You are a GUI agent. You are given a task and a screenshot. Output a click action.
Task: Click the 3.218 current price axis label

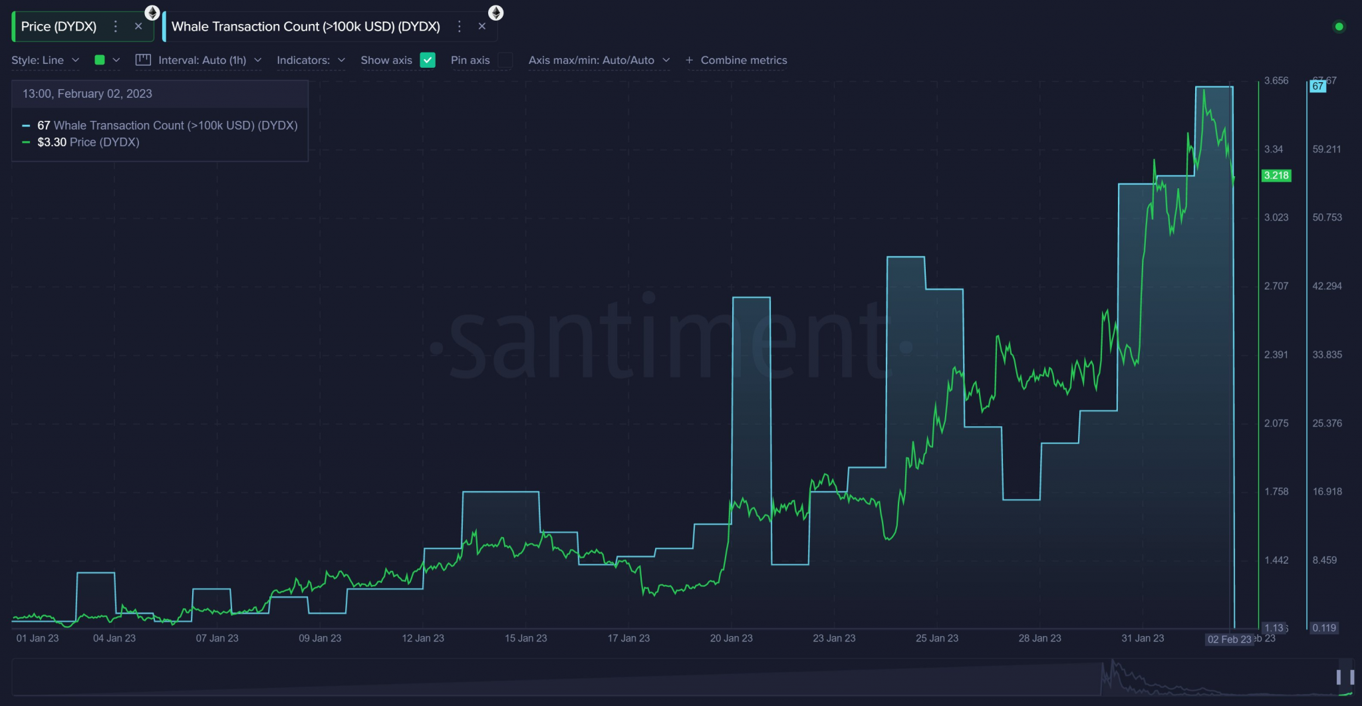coord(1276,176)
